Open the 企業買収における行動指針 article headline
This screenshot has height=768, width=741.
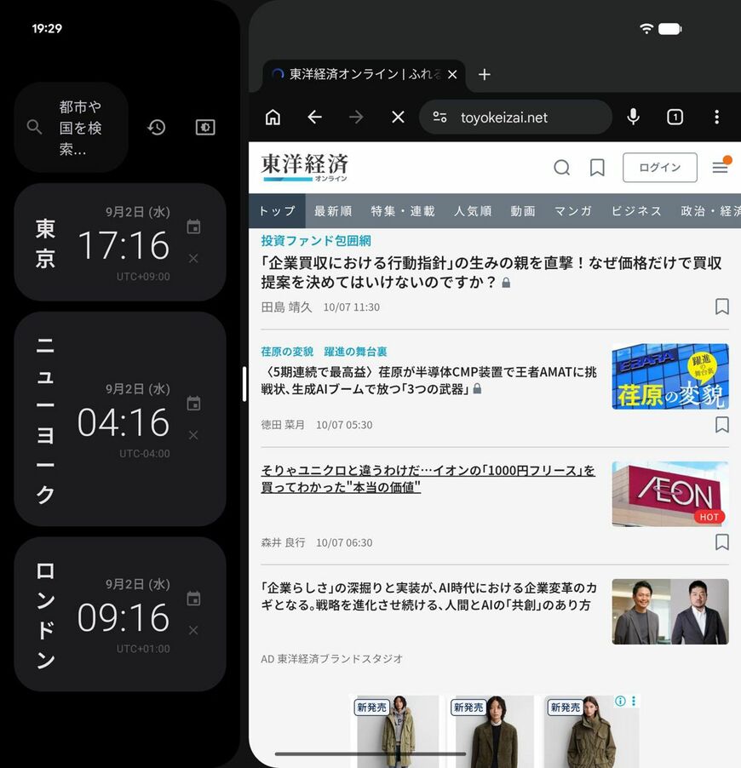(491, 272)
